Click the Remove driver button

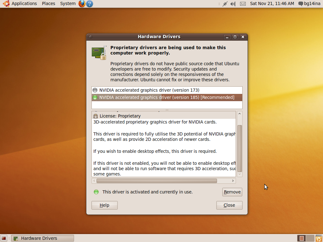point(232,192)
